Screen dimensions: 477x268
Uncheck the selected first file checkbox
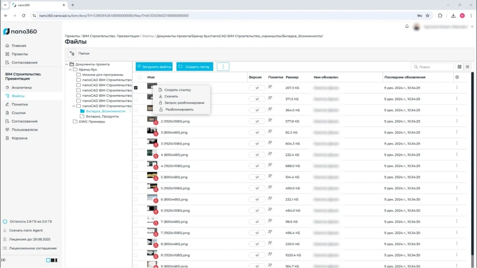[136, 88]
